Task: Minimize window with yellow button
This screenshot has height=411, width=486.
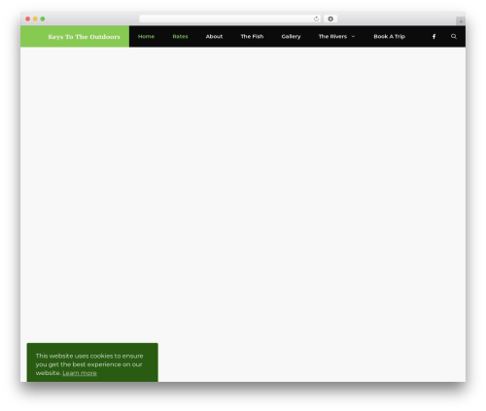Action: pos(35,18)
